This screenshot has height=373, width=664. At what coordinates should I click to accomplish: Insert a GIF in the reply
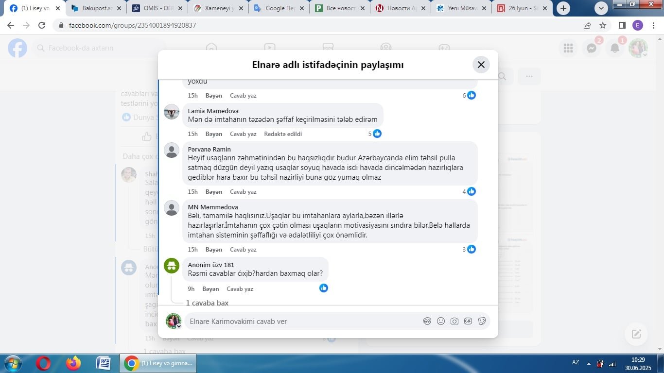point(468,321)
